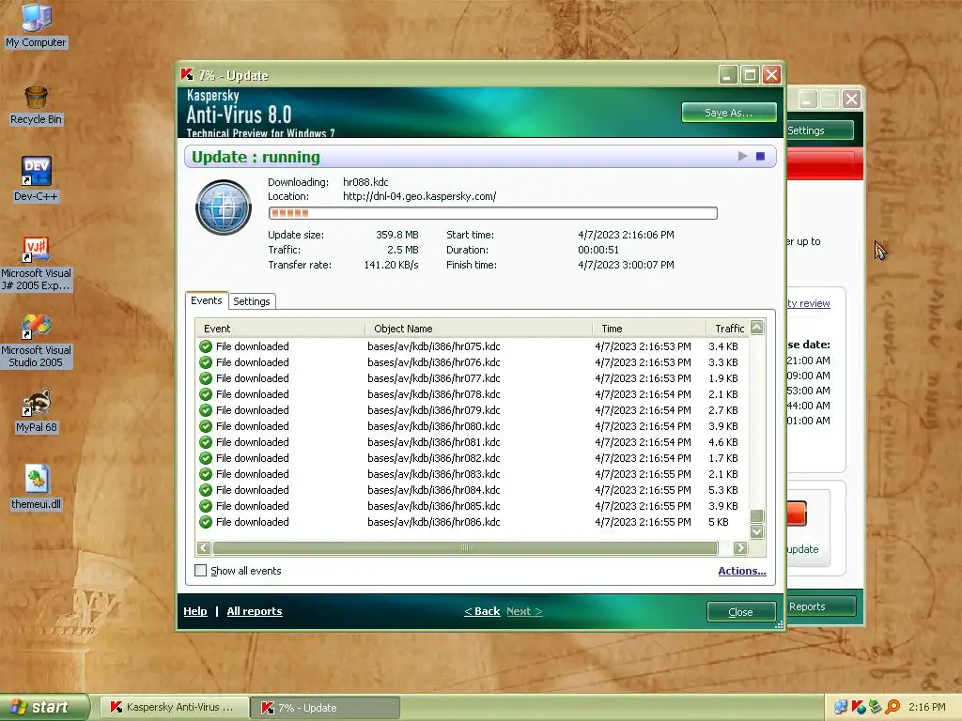
Task: Select Microsoft Visual Studio 2005 icon
Action: (x=36, y=341)
